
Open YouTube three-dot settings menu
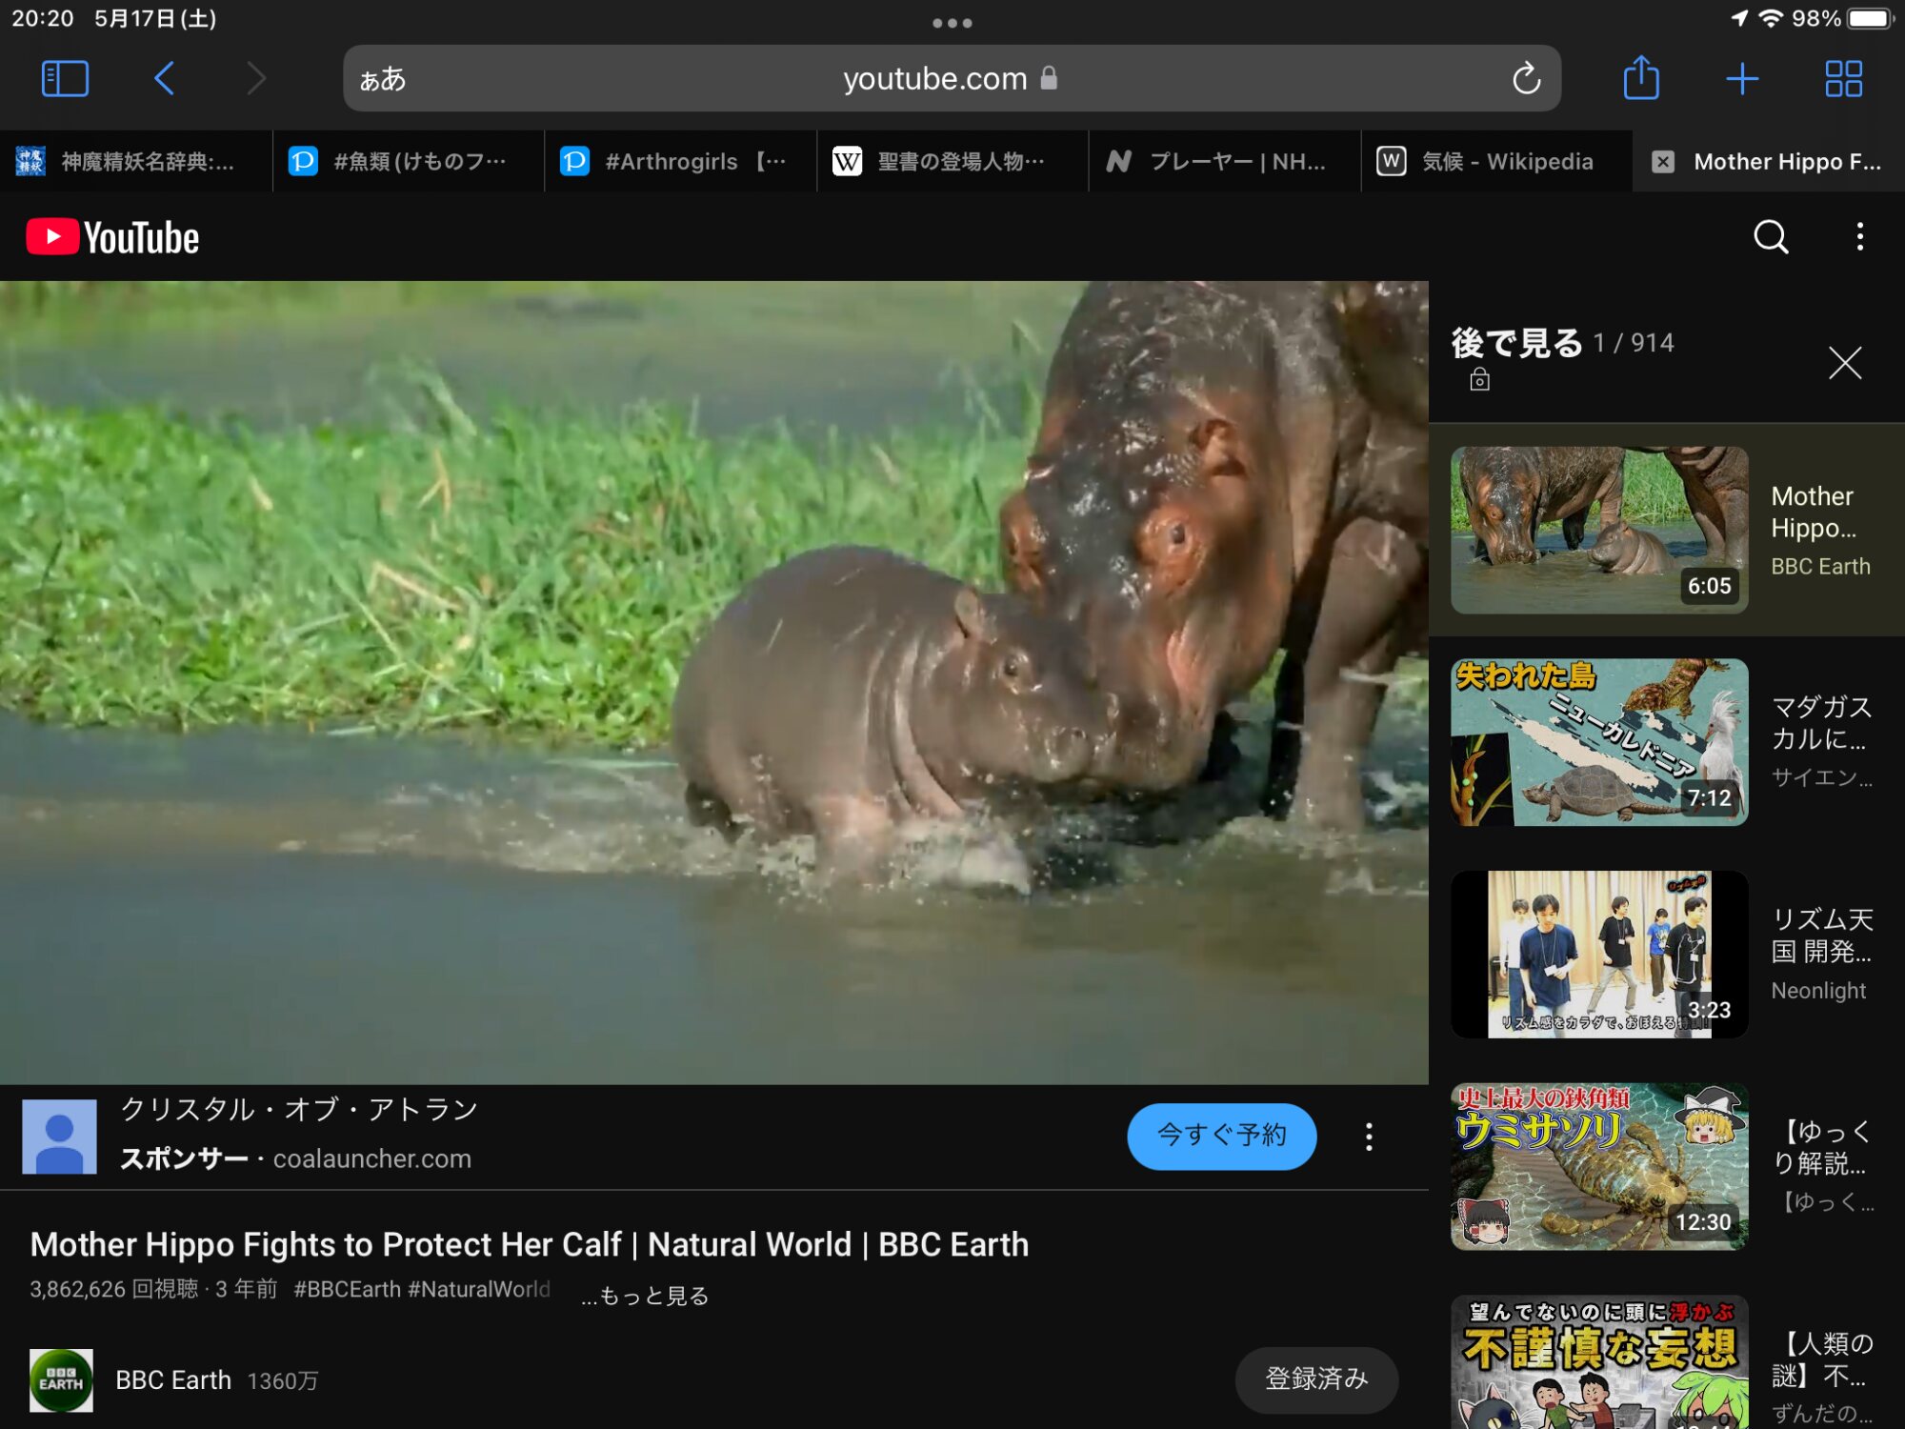click(1859, 236)
